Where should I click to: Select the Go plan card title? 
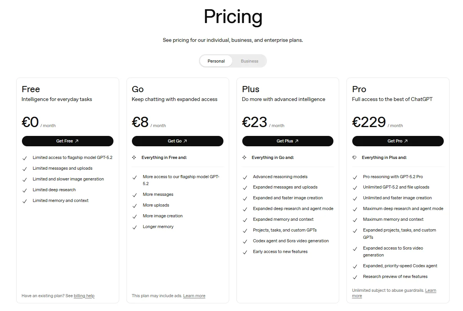coord(137,89)
